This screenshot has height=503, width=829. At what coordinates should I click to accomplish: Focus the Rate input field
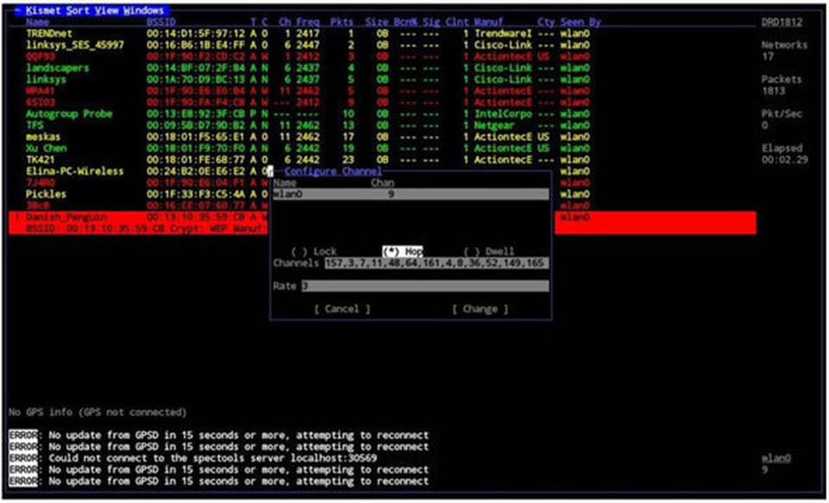click(423, 286)
